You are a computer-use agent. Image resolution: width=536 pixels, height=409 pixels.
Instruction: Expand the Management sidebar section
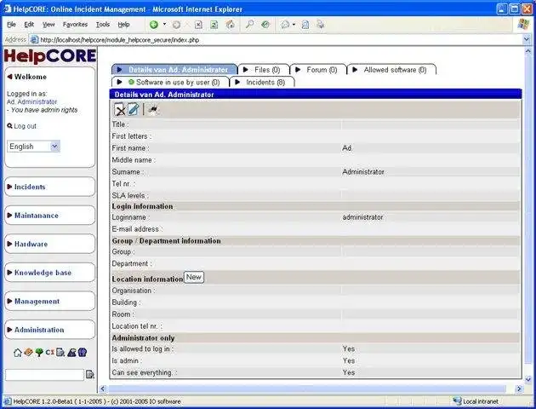click(x=50, y=301)
